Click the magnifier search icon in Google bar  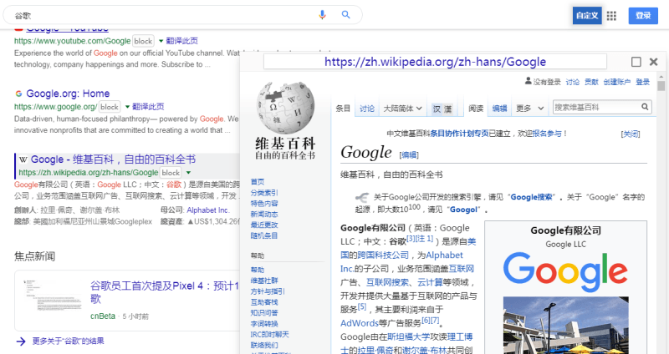click(346, 15)
